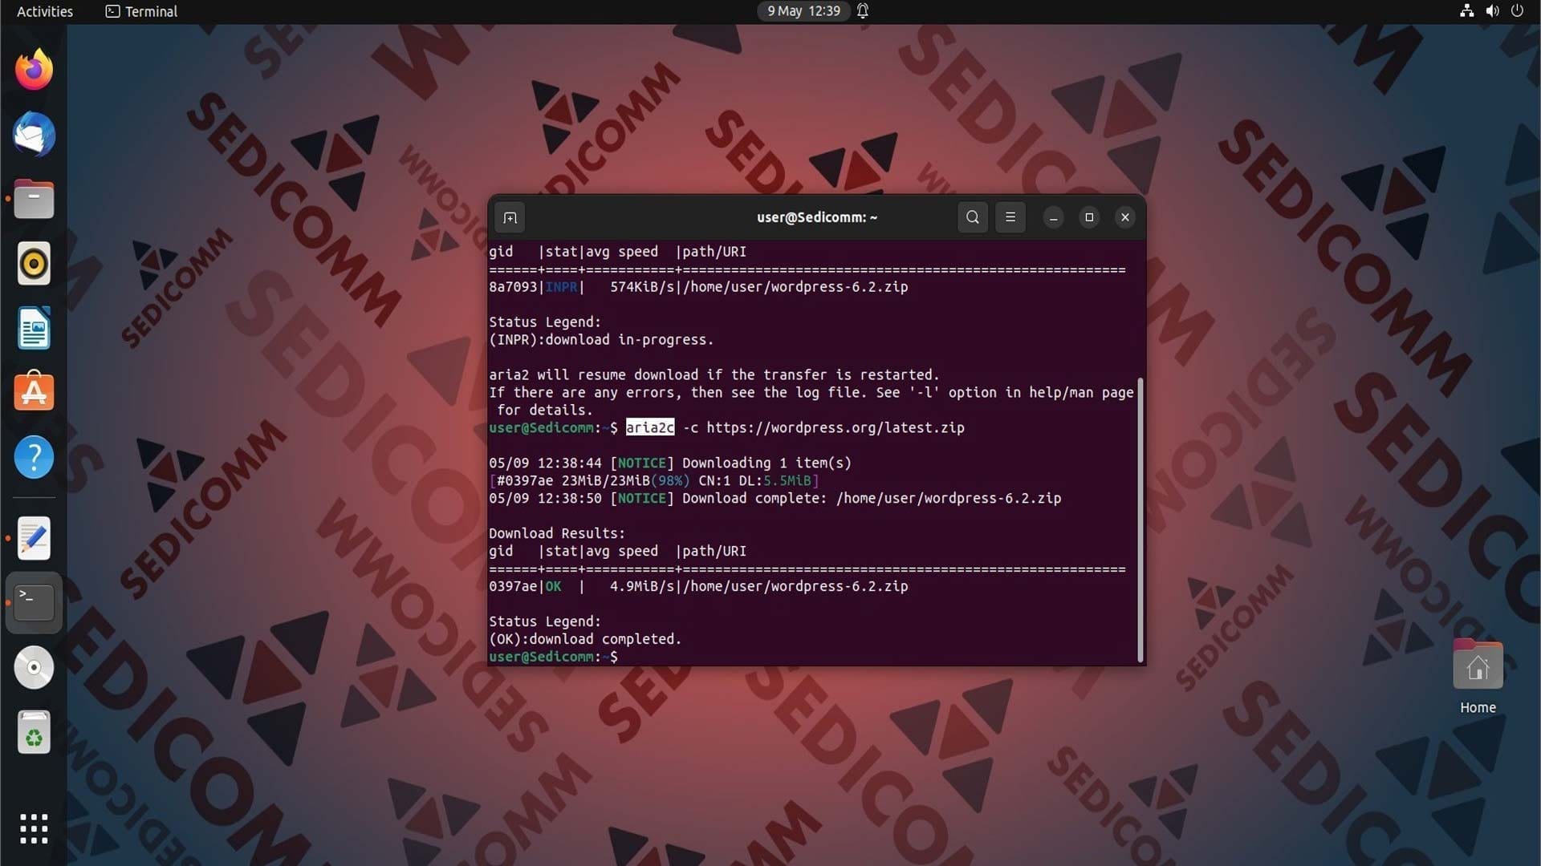1541x866 pixels.
Task: Open the Trash icon in dock
Action: click(x=34, y=732)
